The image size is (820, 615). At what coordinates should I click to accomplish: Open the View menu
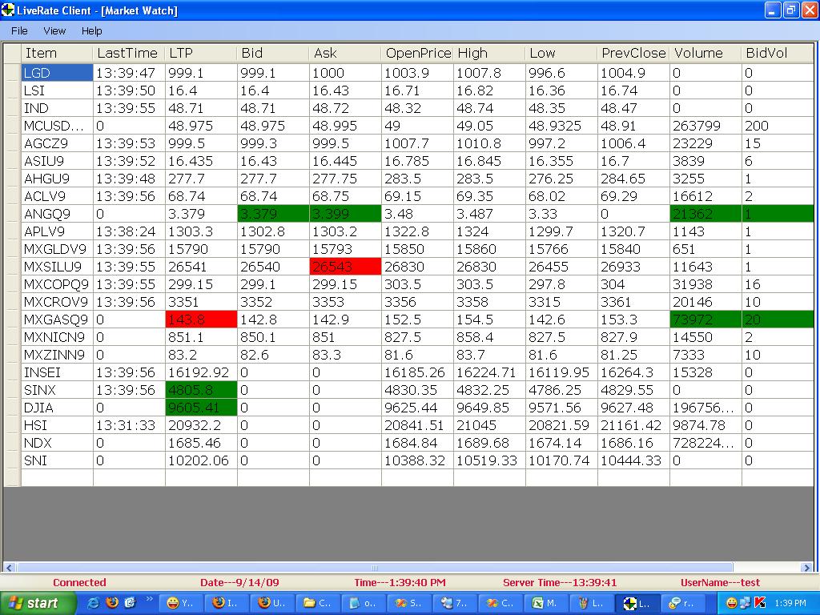tap(54, 30)
